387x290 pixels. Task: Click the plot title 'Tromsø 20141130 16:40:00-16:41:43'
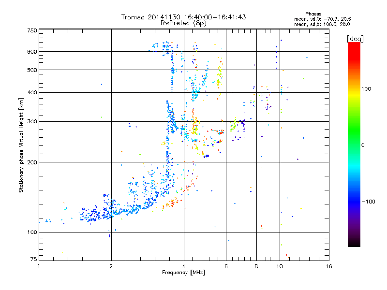coord(184,17)
